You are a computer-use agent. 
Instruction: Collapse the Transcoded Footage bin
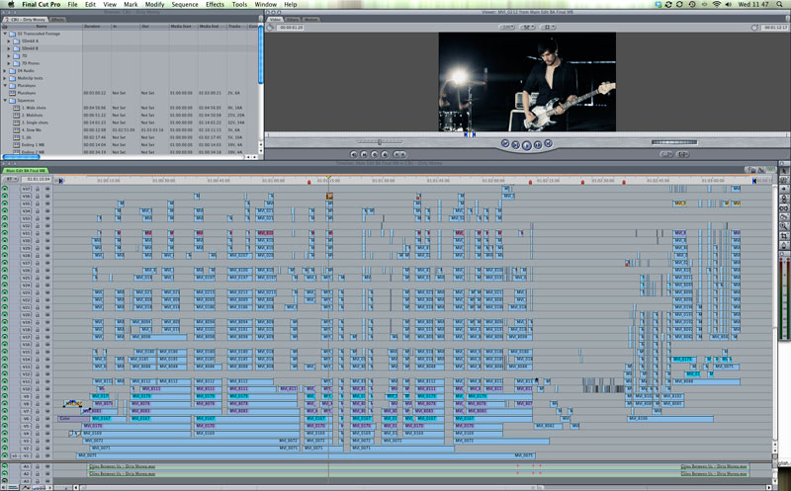(6, 34)
